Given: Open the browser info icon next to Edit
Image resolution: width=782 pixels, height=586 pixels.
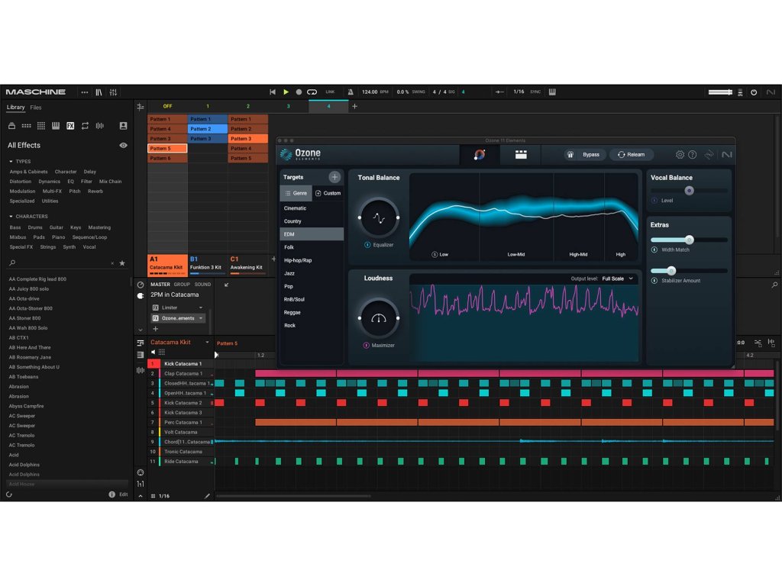Looking at the screenshot, I should (111, 494).
